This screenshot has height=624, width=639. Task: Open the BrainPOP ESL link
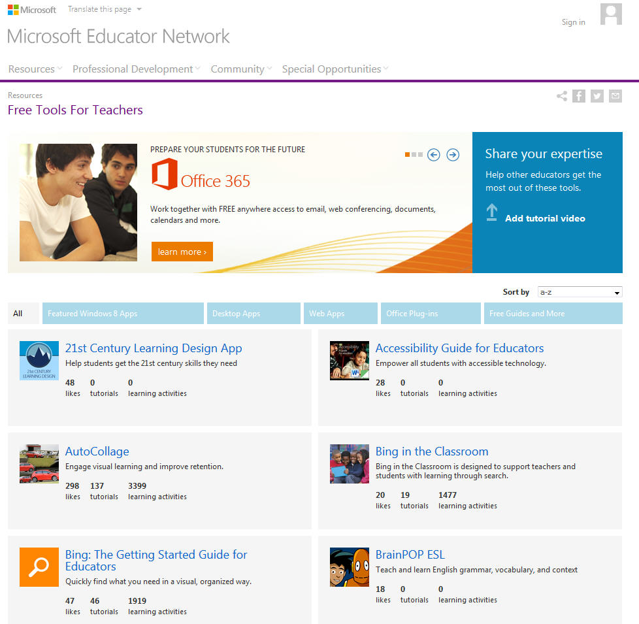410,554
